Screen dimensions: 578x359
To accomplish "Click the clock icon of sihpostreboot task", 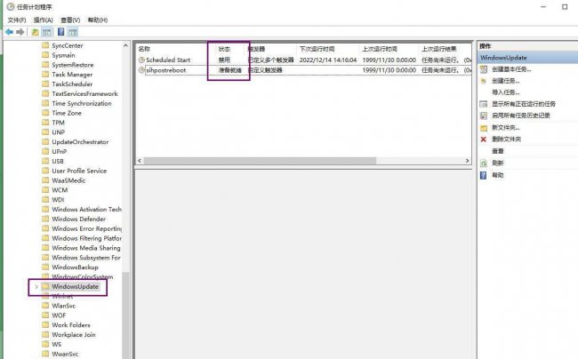I will pos(141,70).
